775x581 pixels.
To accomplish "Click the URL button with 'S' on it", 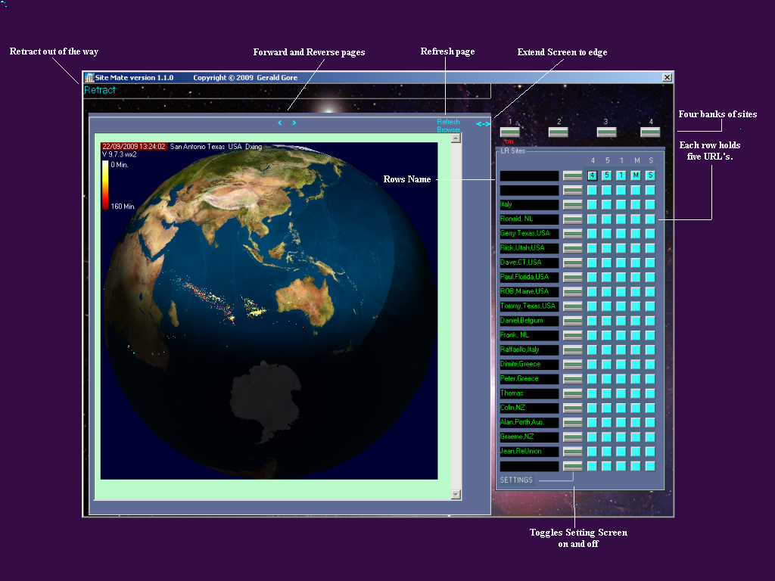I will 650,176.
